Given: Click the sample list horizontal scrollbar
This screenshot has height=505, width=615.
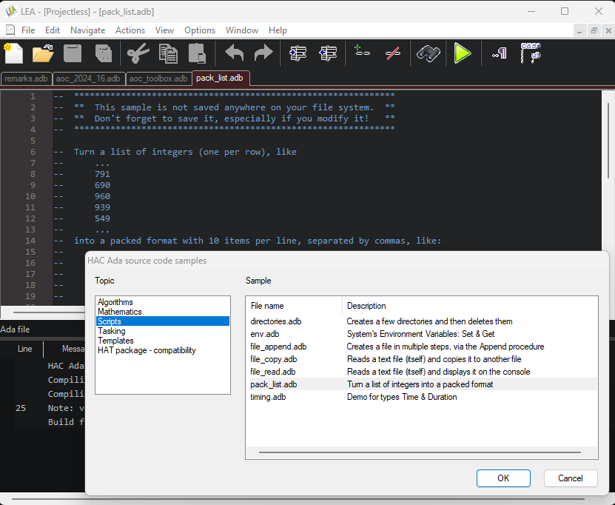Looking at the screenshot, I should click(x=420, y=452).
